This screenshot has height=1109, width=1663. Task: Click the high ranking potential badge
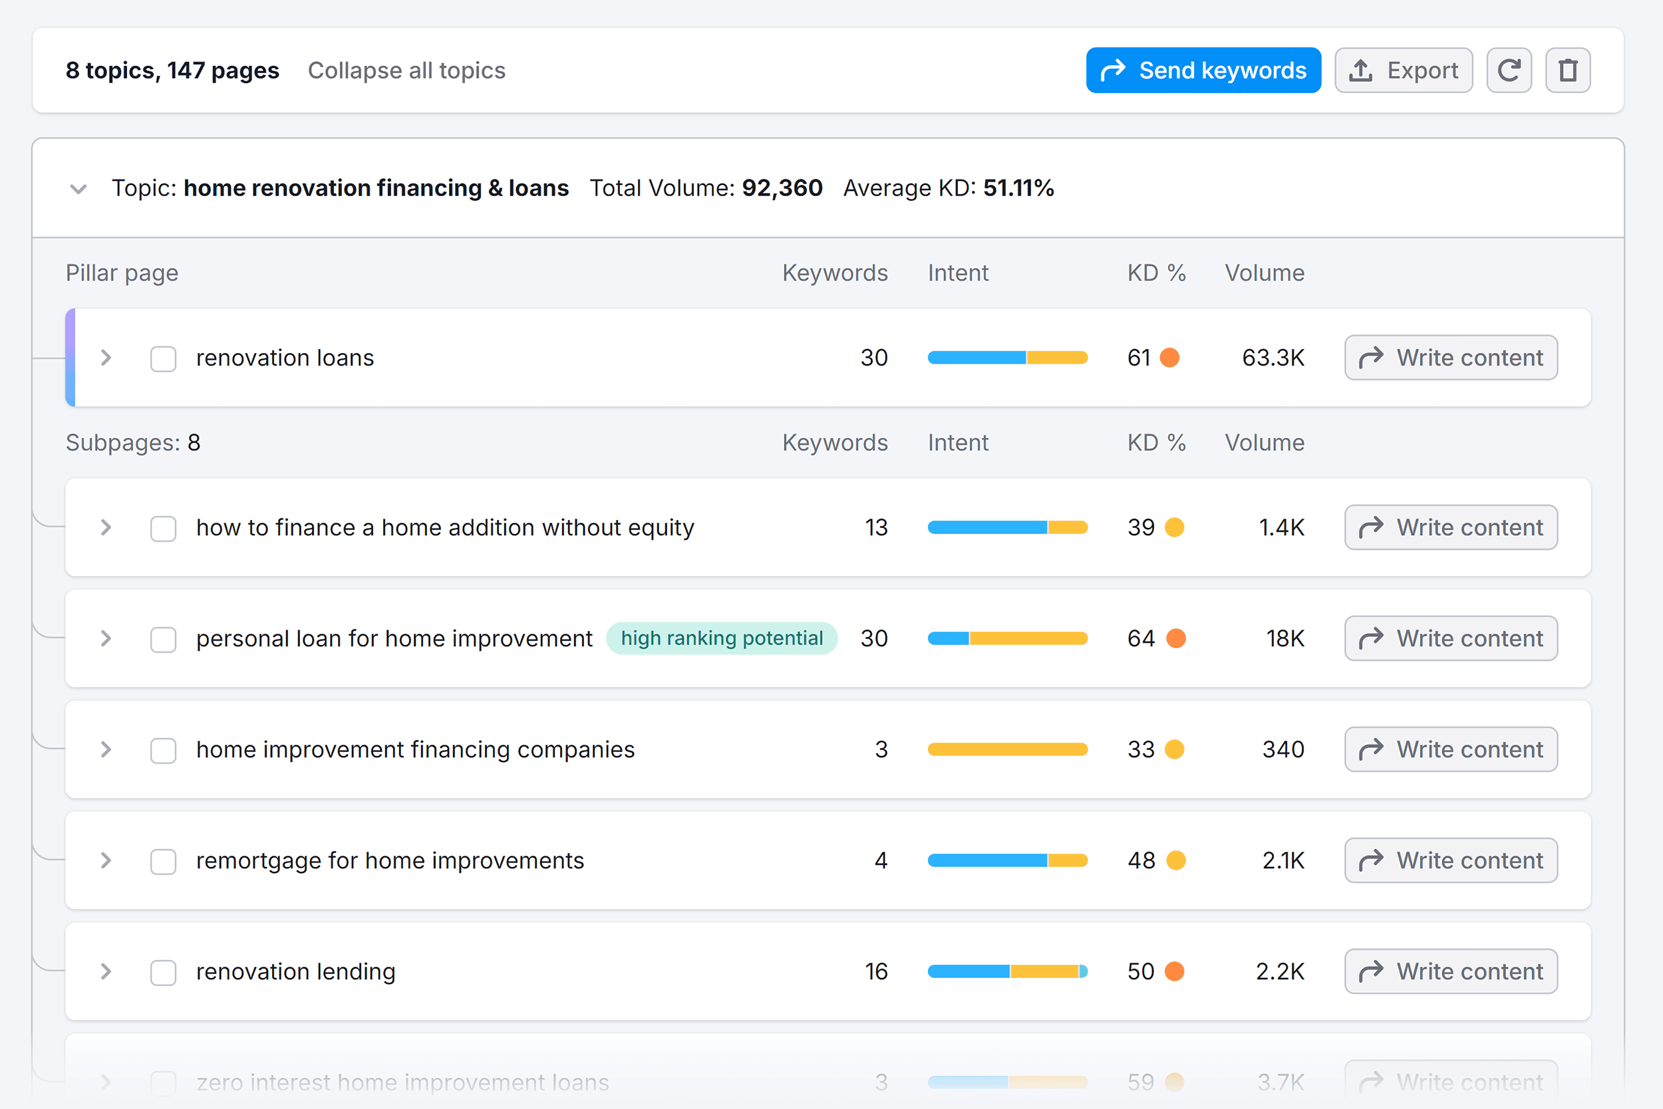tap(721, 638)
